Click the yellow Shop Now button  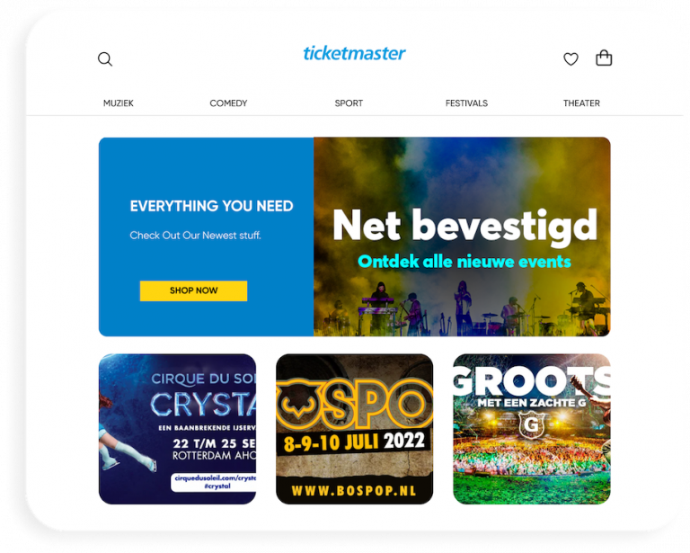click(194, 290)
